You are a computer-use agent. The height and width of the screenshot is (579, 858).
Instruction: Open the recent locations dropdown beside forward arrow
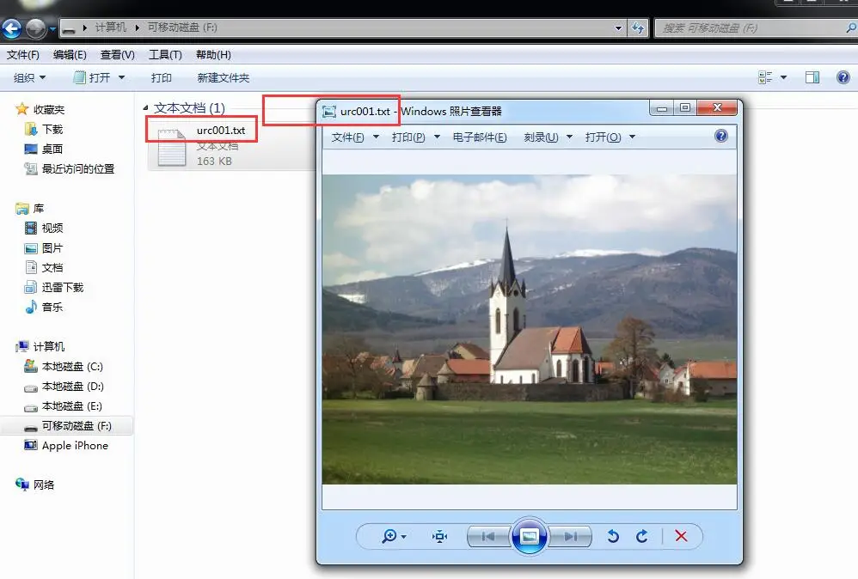(52, 28)
